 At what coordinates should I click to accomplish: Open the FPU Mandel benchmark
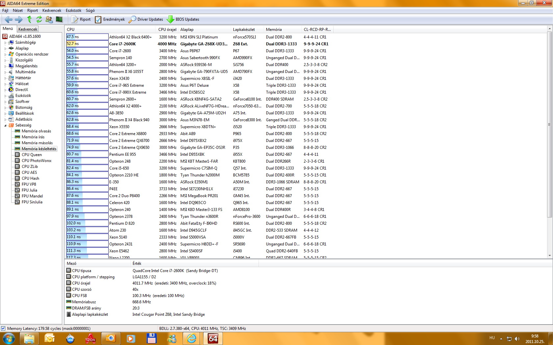32,196
